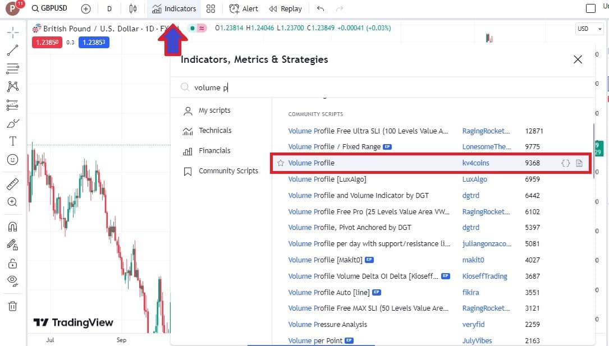Image resolution: width=609 pixels, height=346 pixels.
Task: Open author LuxAlgo profile
Action: (474, 179)
